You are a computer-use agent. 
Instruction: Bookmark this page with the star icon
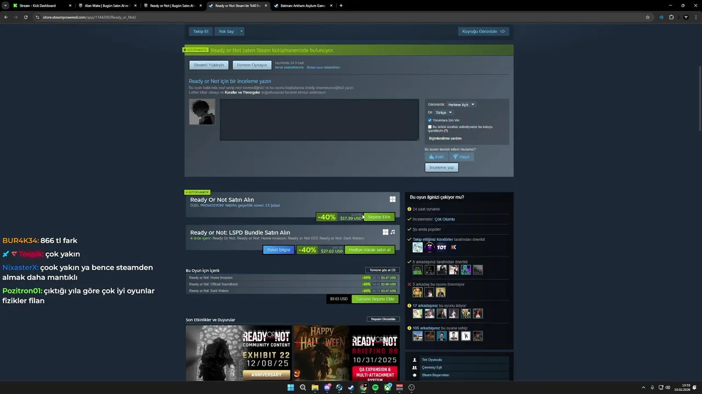click(648, 17)
